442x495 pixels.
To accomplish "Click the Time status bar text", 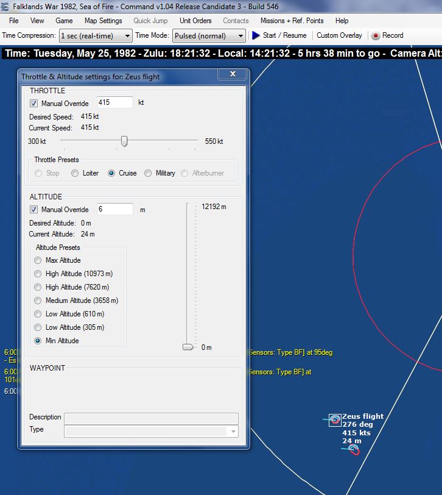I will click(222, 53).
